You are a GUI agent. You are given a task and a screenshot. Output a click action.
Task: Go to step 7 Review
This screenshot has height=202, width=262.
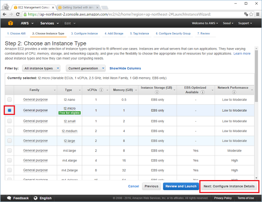click(x=204, y=33)
